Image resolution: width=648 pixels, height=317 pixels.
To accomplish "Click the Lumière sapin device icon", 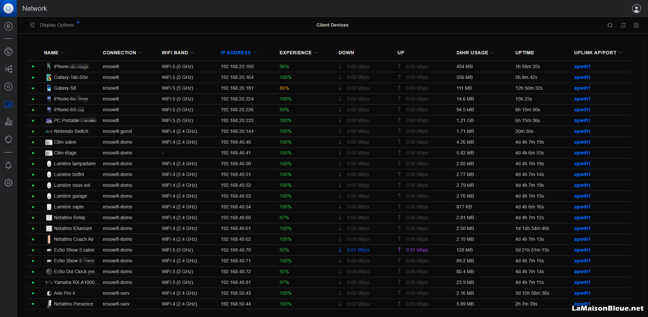I will point(49,207).
